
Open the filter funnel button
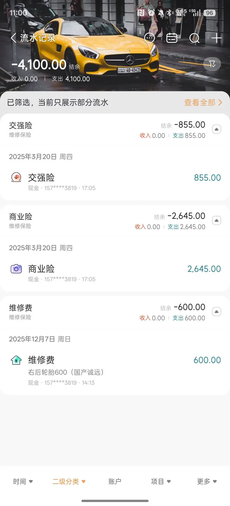212,64
